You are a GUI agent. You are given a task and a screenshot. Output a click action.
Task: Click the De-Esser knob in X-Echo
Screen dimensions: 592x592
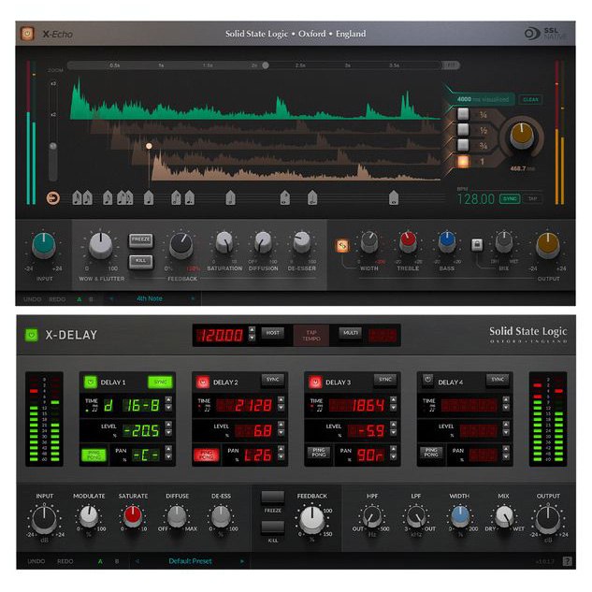point(302,242)
